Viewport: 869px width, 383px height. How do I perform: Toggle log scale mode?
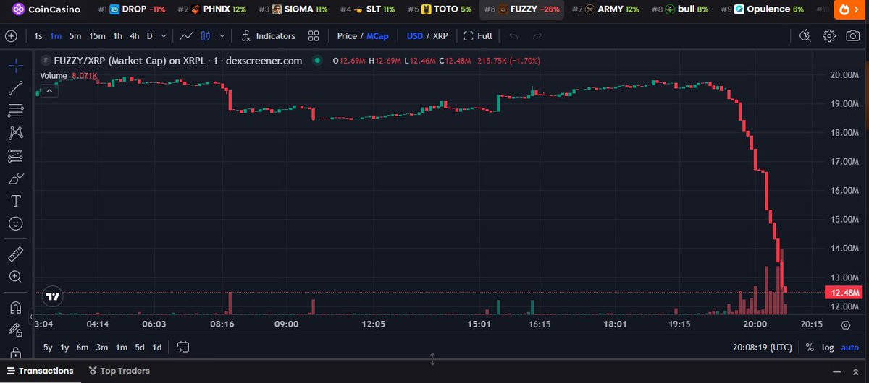click(x=828, y=348)
